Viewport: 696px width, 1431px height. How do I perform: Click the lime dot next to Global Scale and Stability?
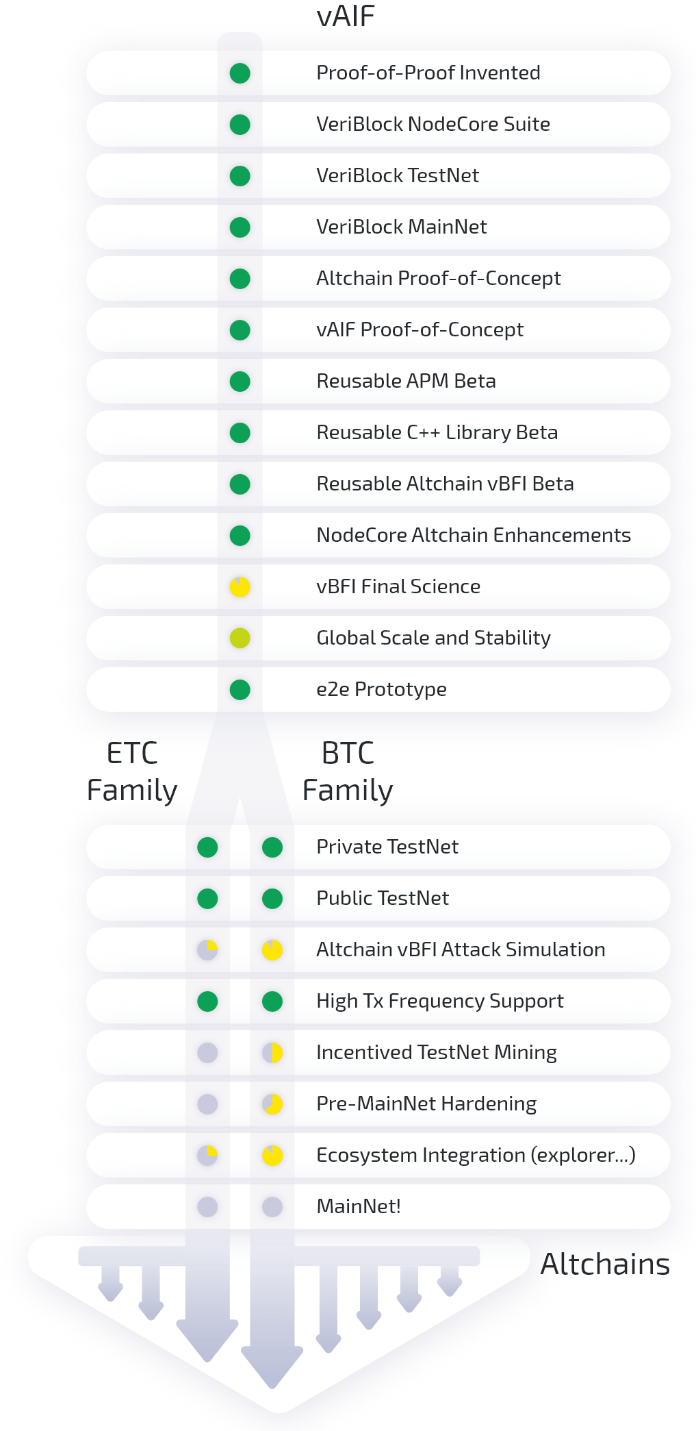coord(240,638)
